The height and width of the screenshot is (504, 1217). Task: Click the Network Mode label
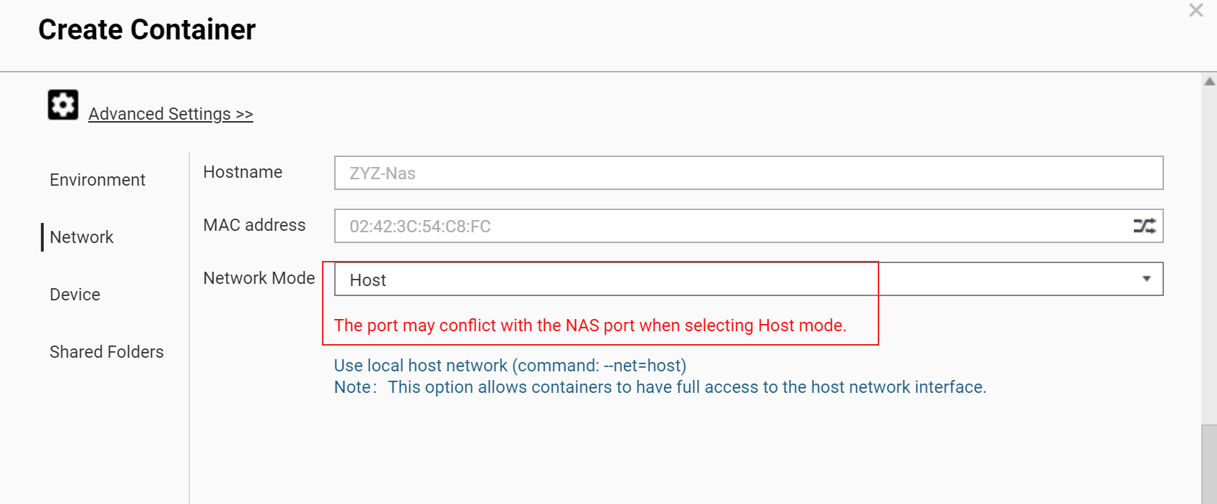pyautogui.click(x=259, y=278)
